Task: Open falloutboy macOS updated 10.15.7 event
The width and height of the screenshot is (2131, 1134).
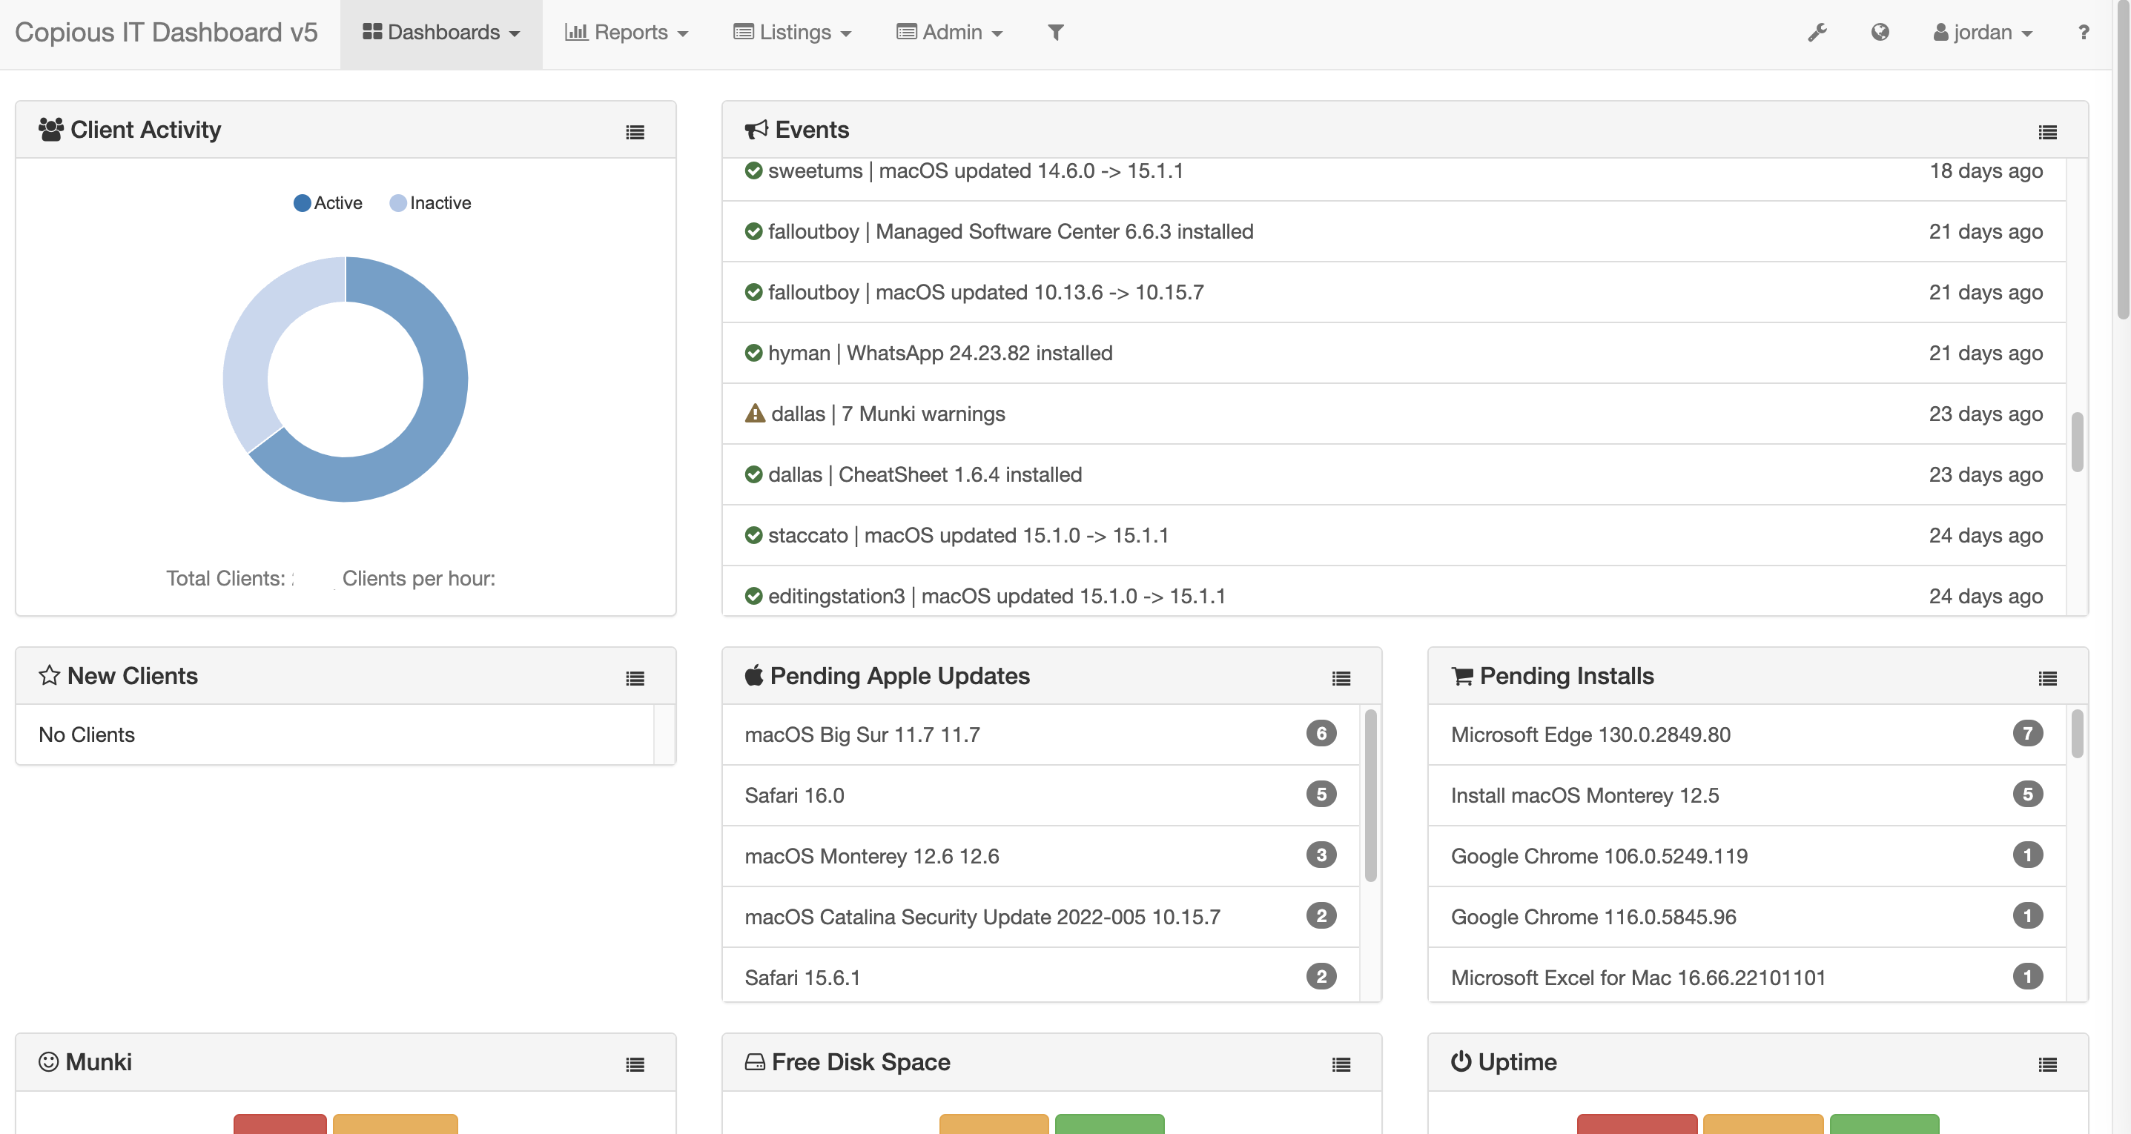Action: coord(1394,292)
